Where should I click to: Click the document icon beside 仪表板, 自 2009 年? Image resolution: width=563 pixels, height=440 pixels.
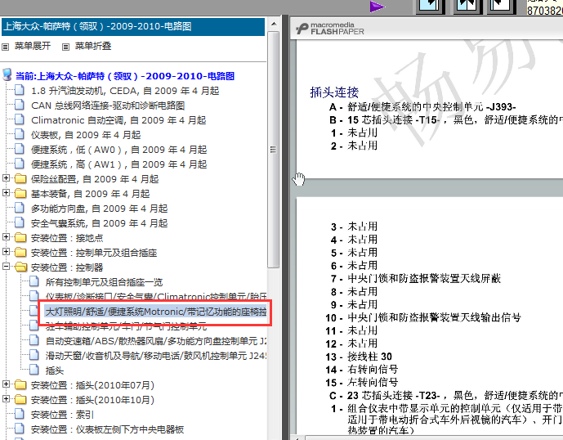coord(20,134)
